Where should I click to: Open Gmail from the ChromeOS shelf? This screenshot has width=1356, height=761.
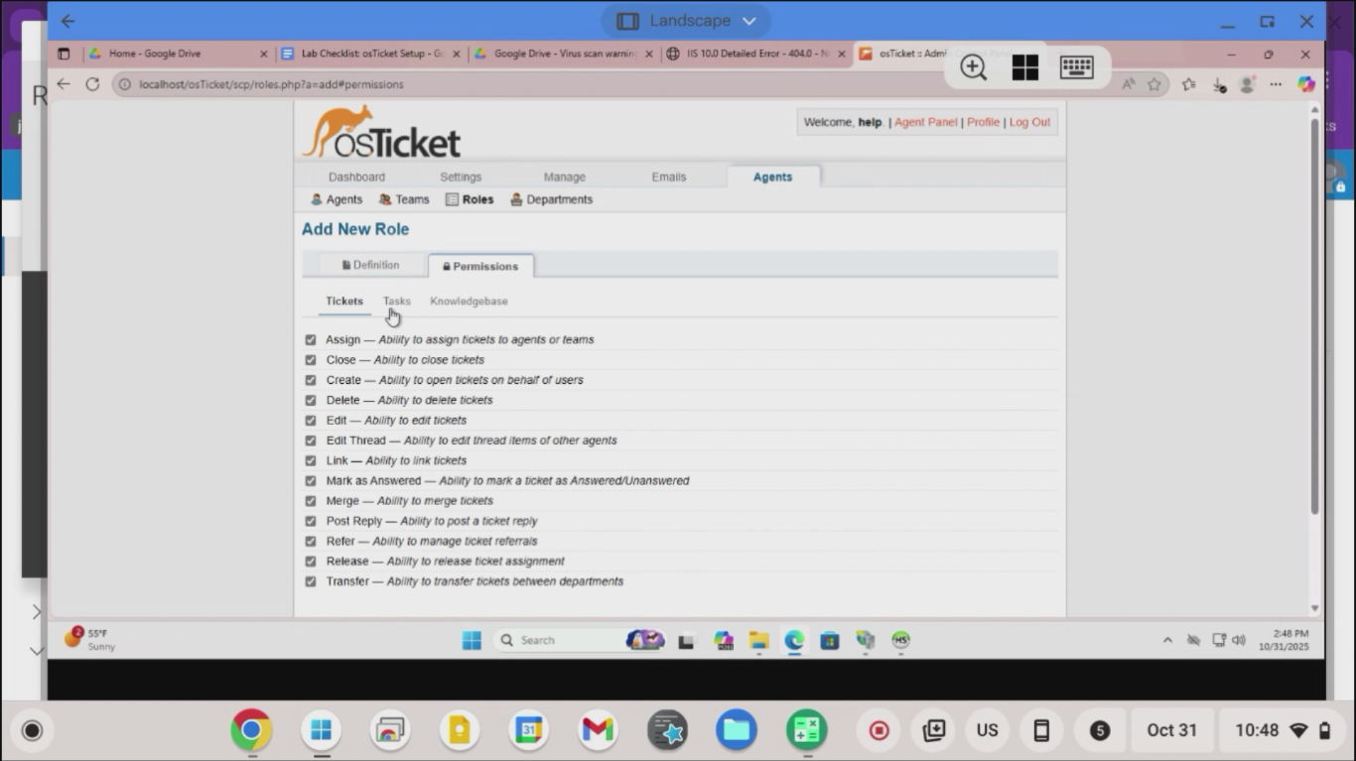(598, 730)
